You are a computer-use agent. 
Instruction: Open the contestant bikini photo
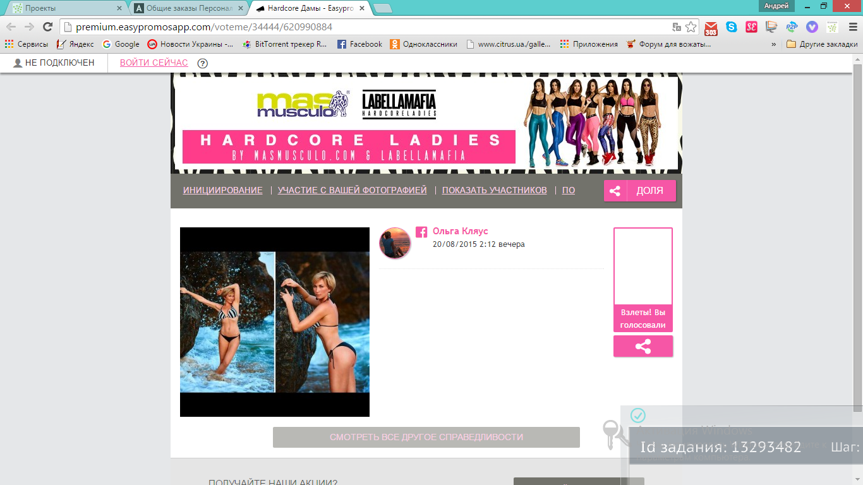click(x=275, y=322)
